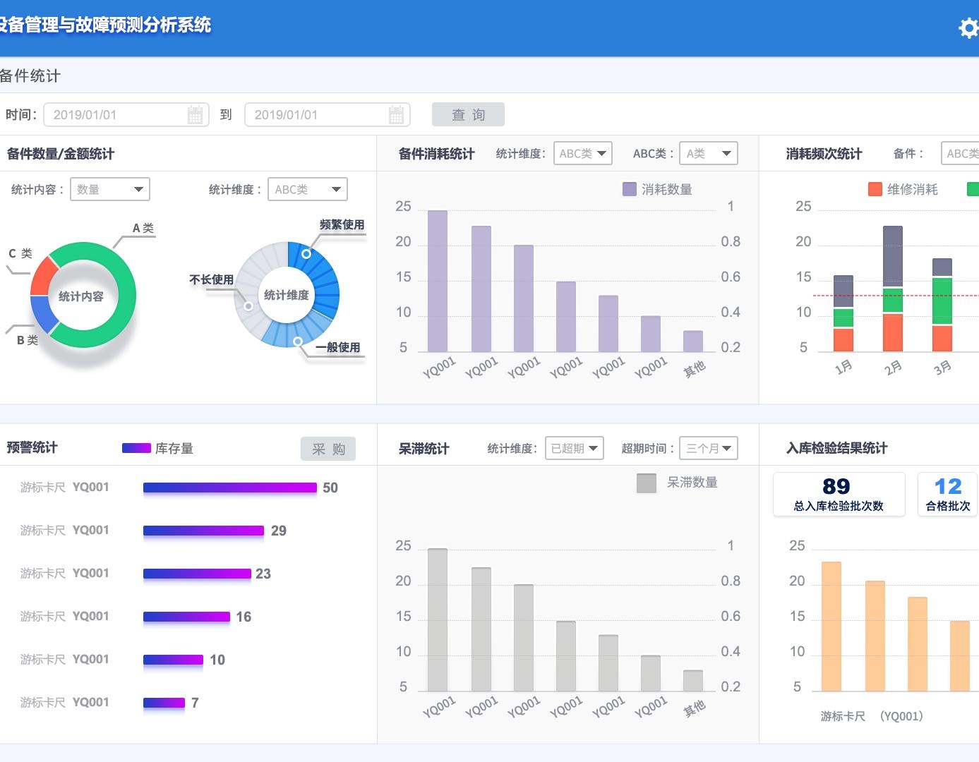Image resolution: width=979 pixels, height=762 pixels.
Task: Open the 备件 dropdown in 消耗频次统计
Action: point(960,153)
